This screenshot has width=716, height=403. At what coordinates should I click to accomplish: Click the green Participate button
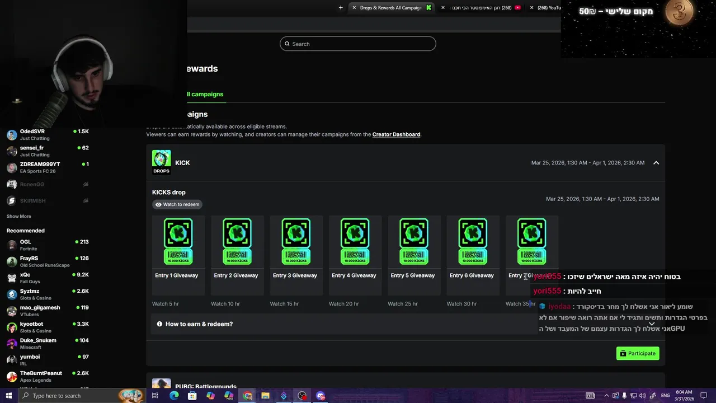click(x=638, y=353)
